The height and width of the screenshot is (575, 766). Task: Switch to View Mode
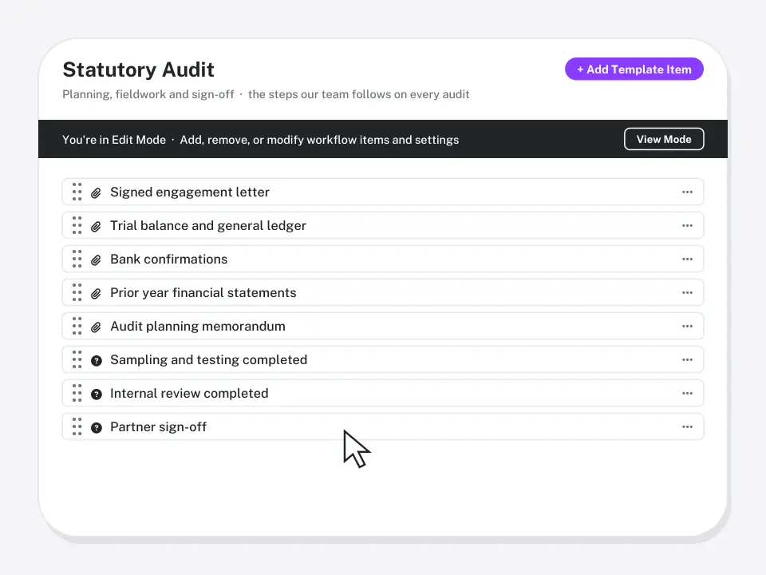click(663, 139)
